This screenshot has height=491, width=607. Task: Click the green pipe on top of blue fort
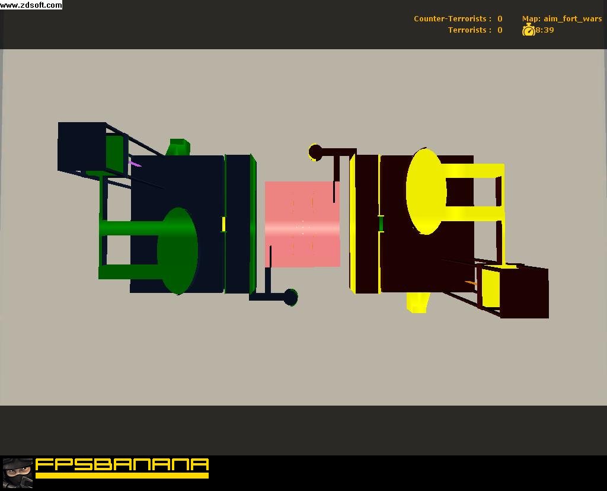[x=178, y=147]
